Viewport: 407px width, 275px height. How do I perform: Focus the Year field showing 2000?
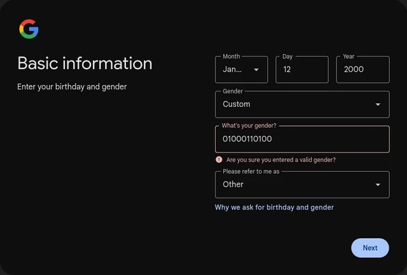click(x=363, y=69)
